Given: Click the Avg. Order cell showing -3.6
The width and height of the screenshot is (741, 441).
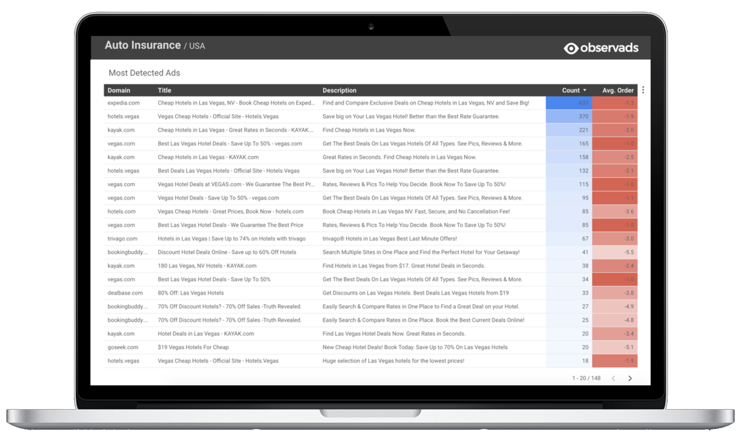Looking at the screenshot, I should 615,211.
